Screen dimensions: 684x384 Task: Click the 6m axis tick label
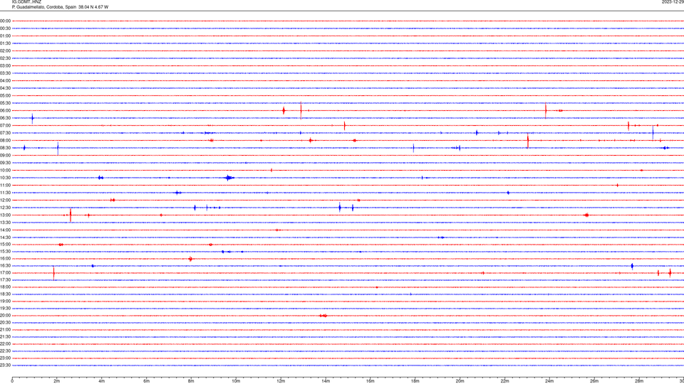(147, 381)
